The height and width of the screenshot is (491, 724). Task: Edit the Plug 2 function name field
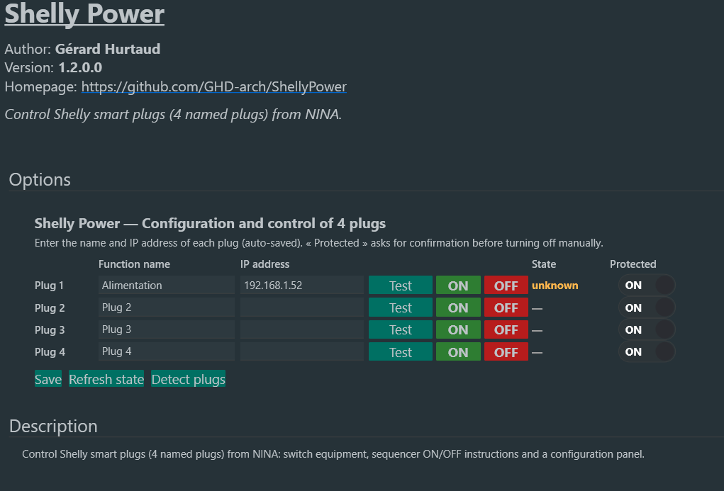pos(166,307)
